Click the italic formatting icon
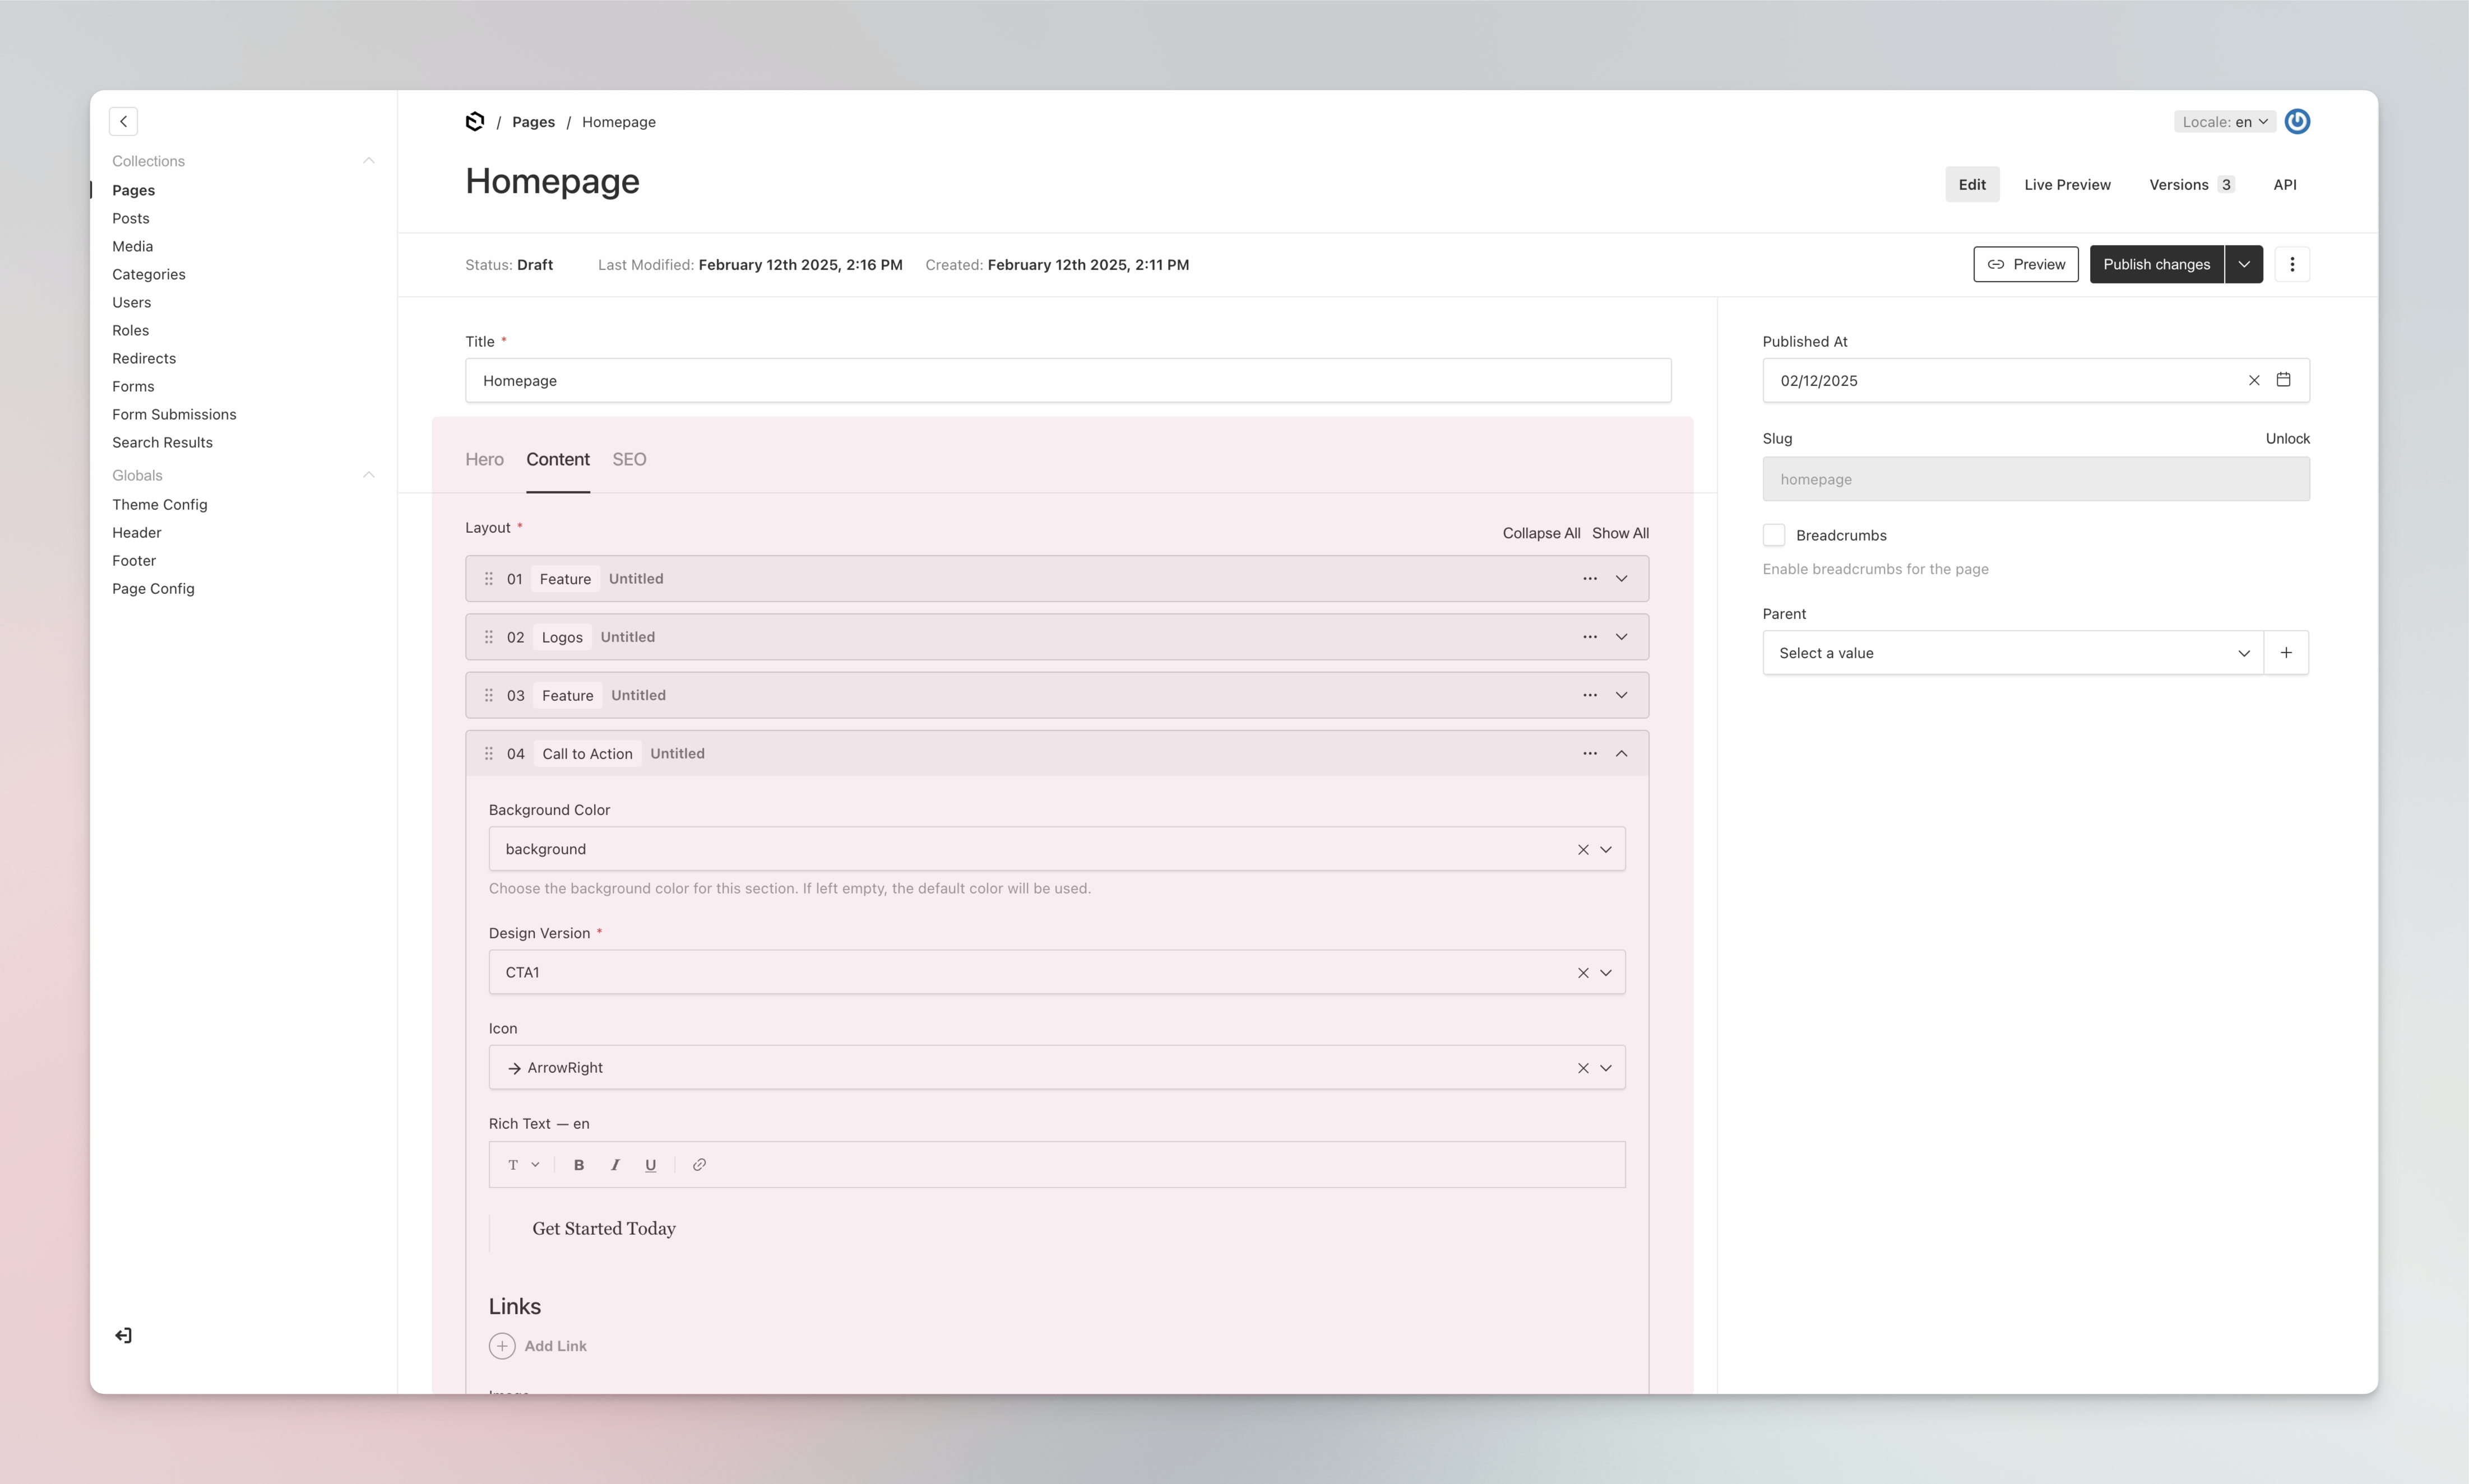This screenshot has height=1484, width=2469. (x=615, y=1165)
